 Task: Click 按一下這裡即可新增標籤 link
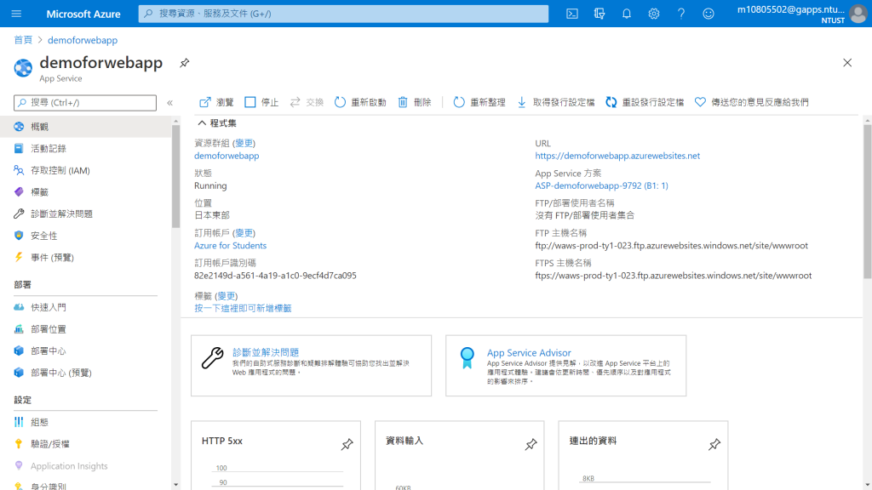click(243, 308)
